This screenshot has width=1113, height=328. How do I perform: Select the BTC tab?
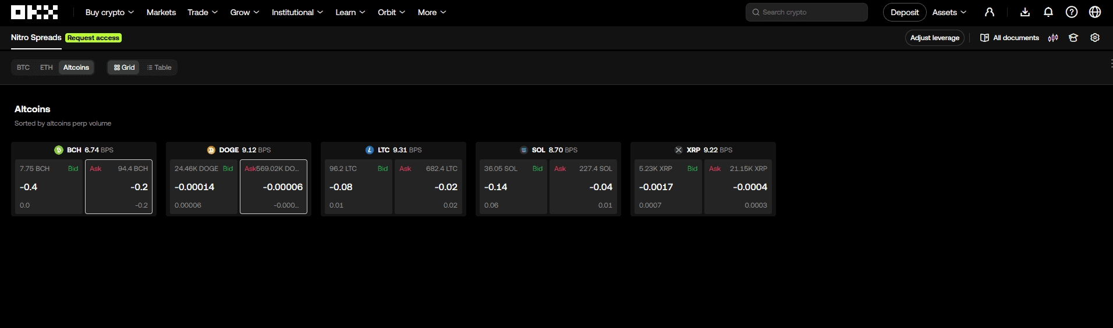(x=23, y=67)
